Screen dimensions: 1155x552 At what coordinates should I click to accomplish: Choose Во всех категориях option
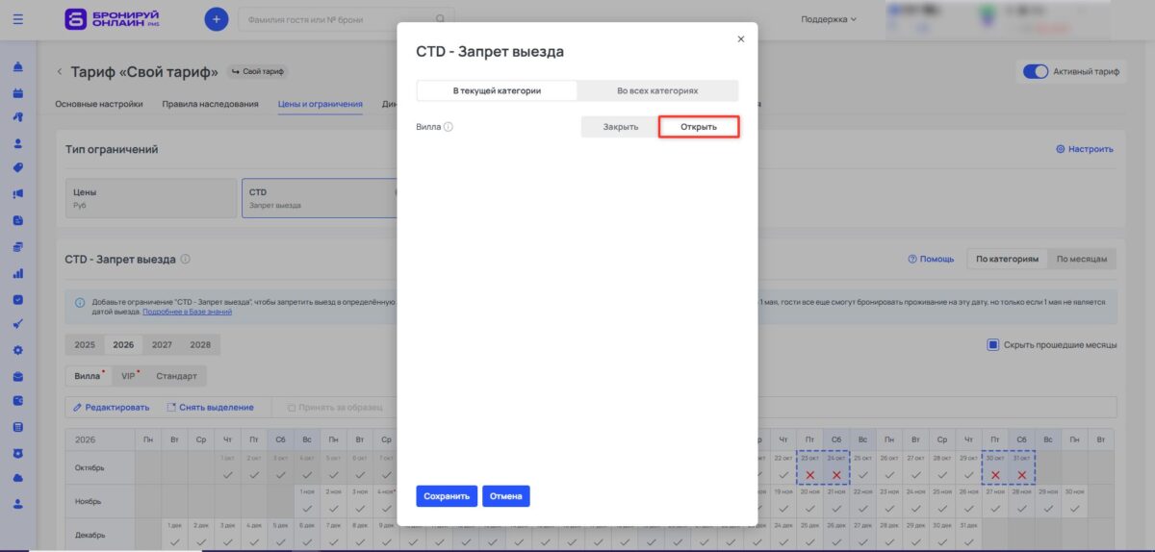pyautogui.click(x=657, y=90)
